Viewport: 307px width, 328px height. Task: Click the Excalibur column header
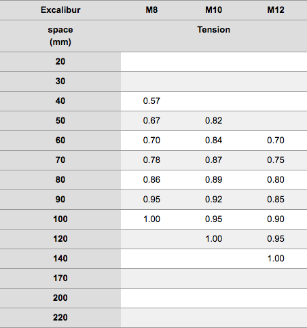(x=60, y=10)
